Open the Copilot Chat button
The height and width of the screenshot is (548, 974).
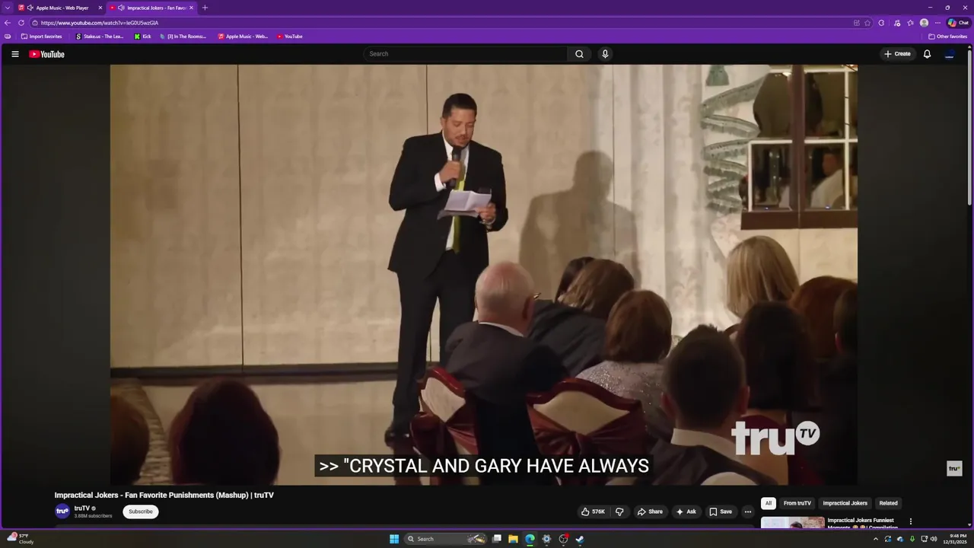(x=958, y=23)
